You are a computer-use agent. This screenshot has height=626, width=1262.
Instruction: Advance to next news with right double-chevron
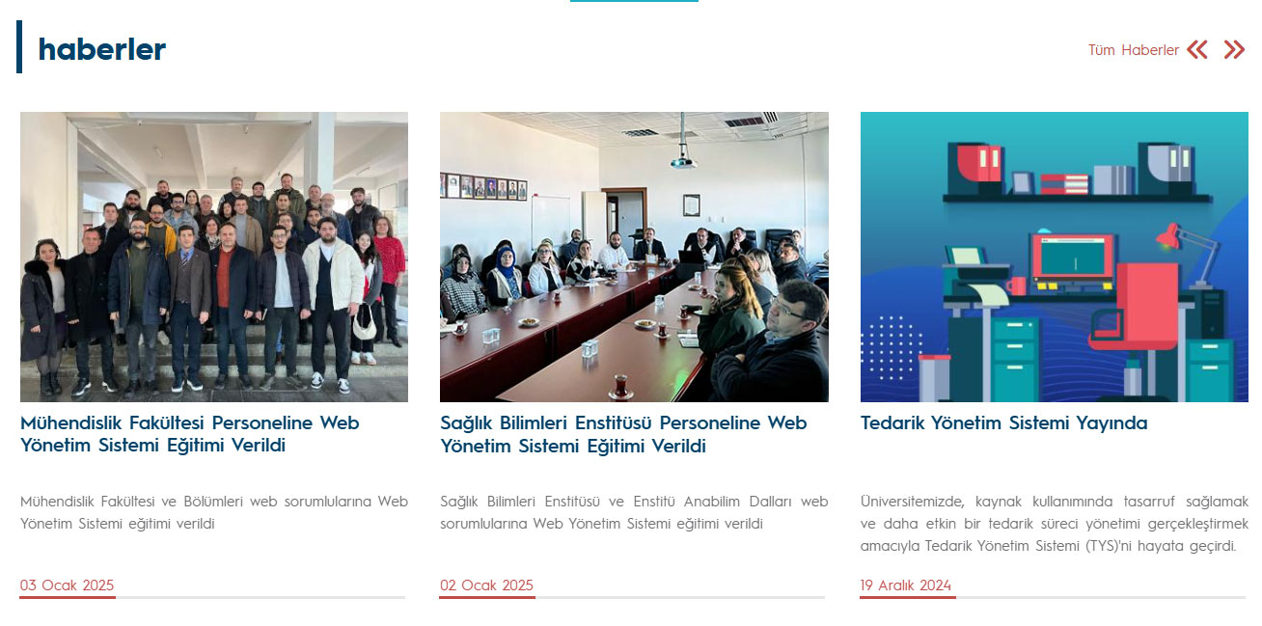1234,50
